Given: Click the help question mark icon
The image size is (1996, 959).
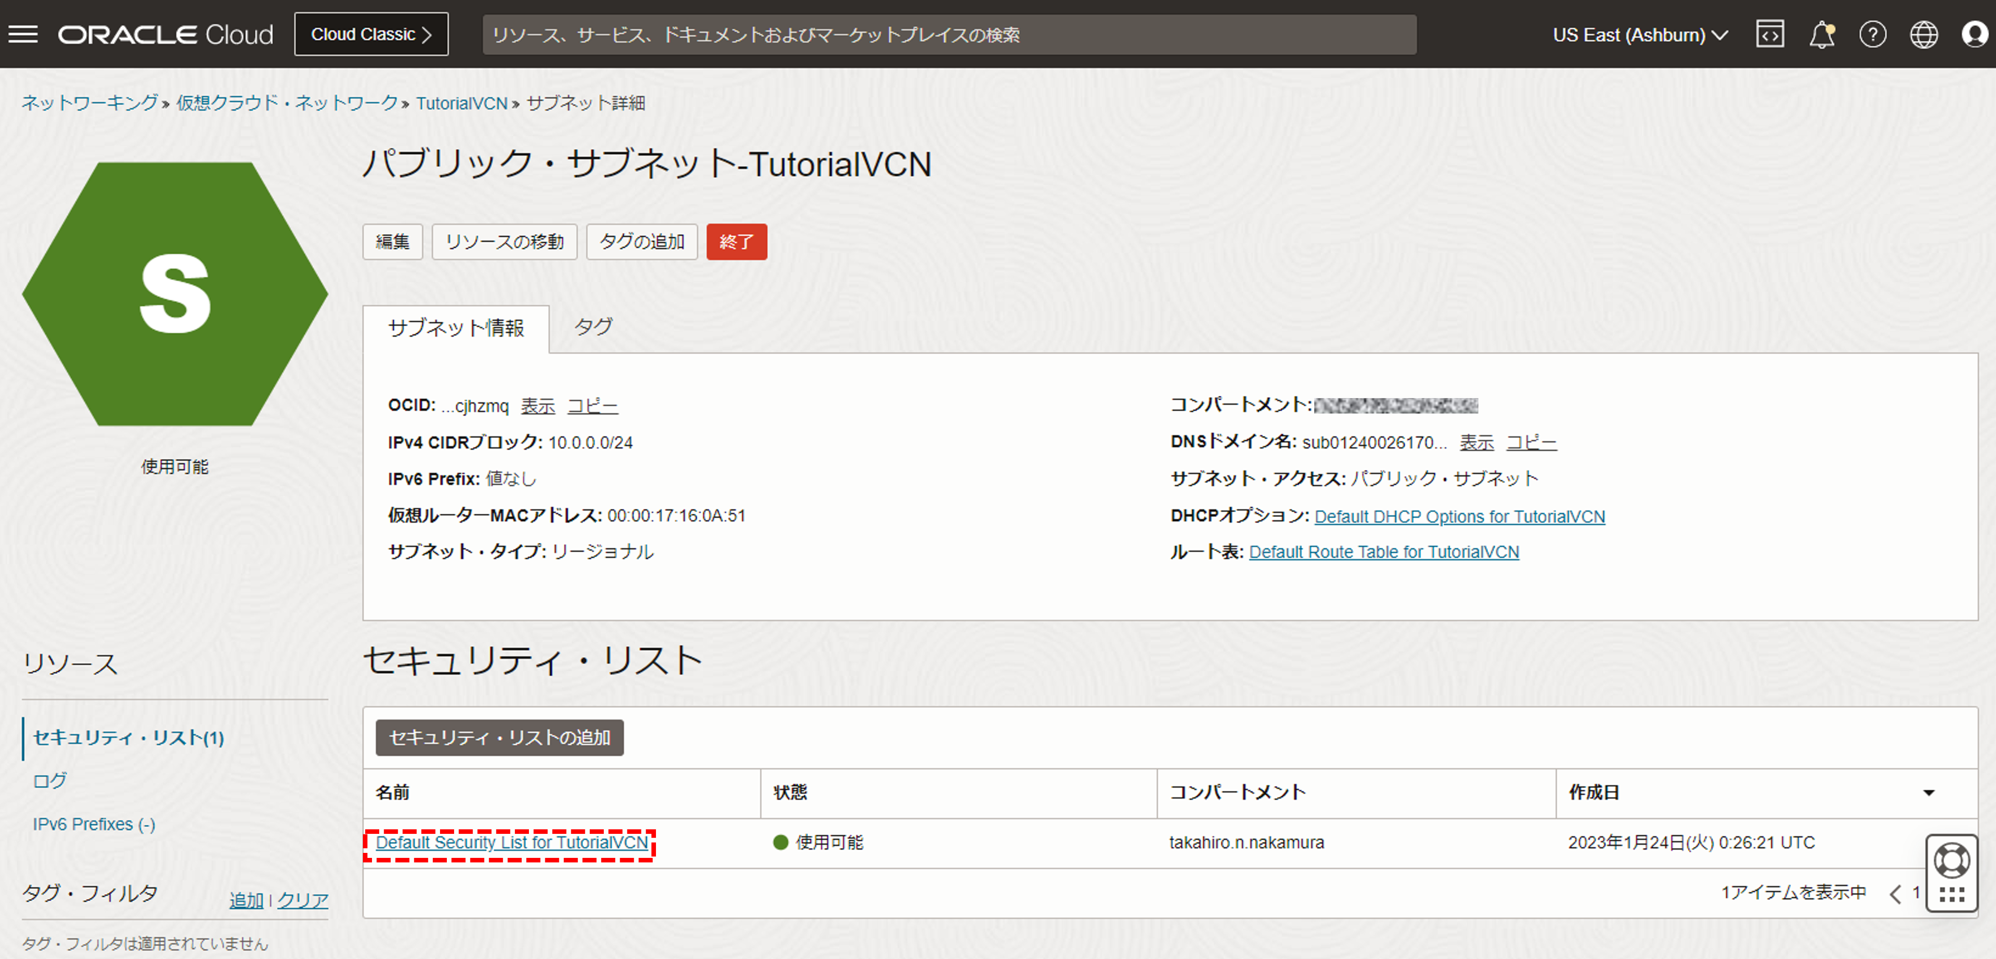Looking at the screenshot, I should point(1873,34).
